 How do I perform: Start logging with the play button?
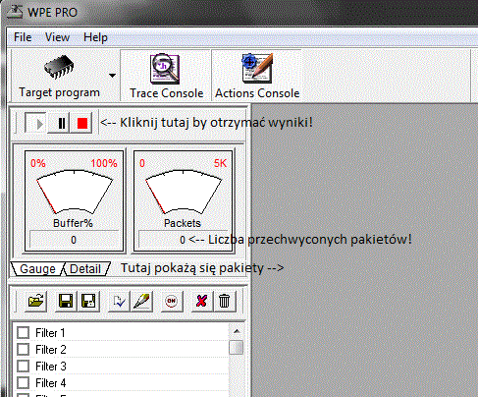tap(36, 124)
